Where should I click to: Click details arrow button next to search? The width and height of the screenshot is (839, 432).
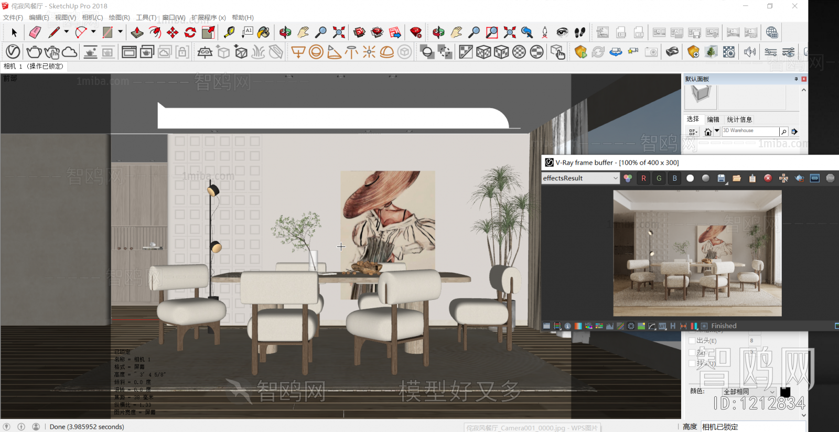(x=794, y=132)
